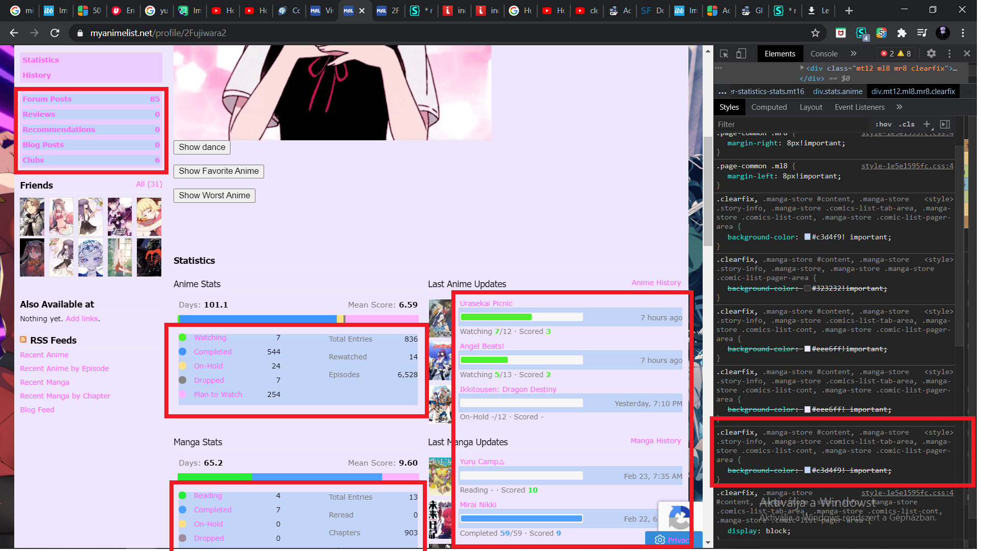Select the Styles tab
This screenshot has height=551, width=981.
729,107
